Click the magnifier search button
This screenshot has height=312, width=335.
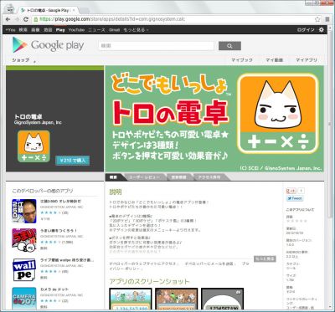tap(229, 46)
